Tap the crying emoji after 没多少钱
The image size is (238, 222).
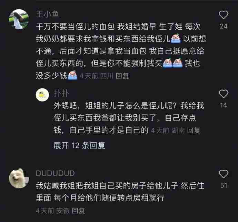click(x=72, y=75)
